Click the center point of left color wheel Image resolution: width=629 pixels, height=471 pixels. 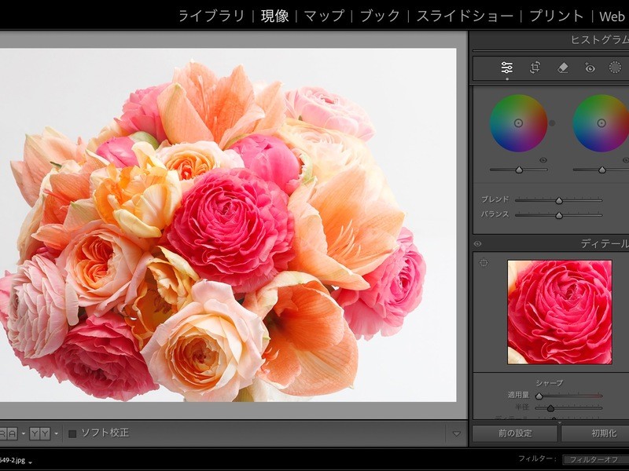(x=518, y=122)
